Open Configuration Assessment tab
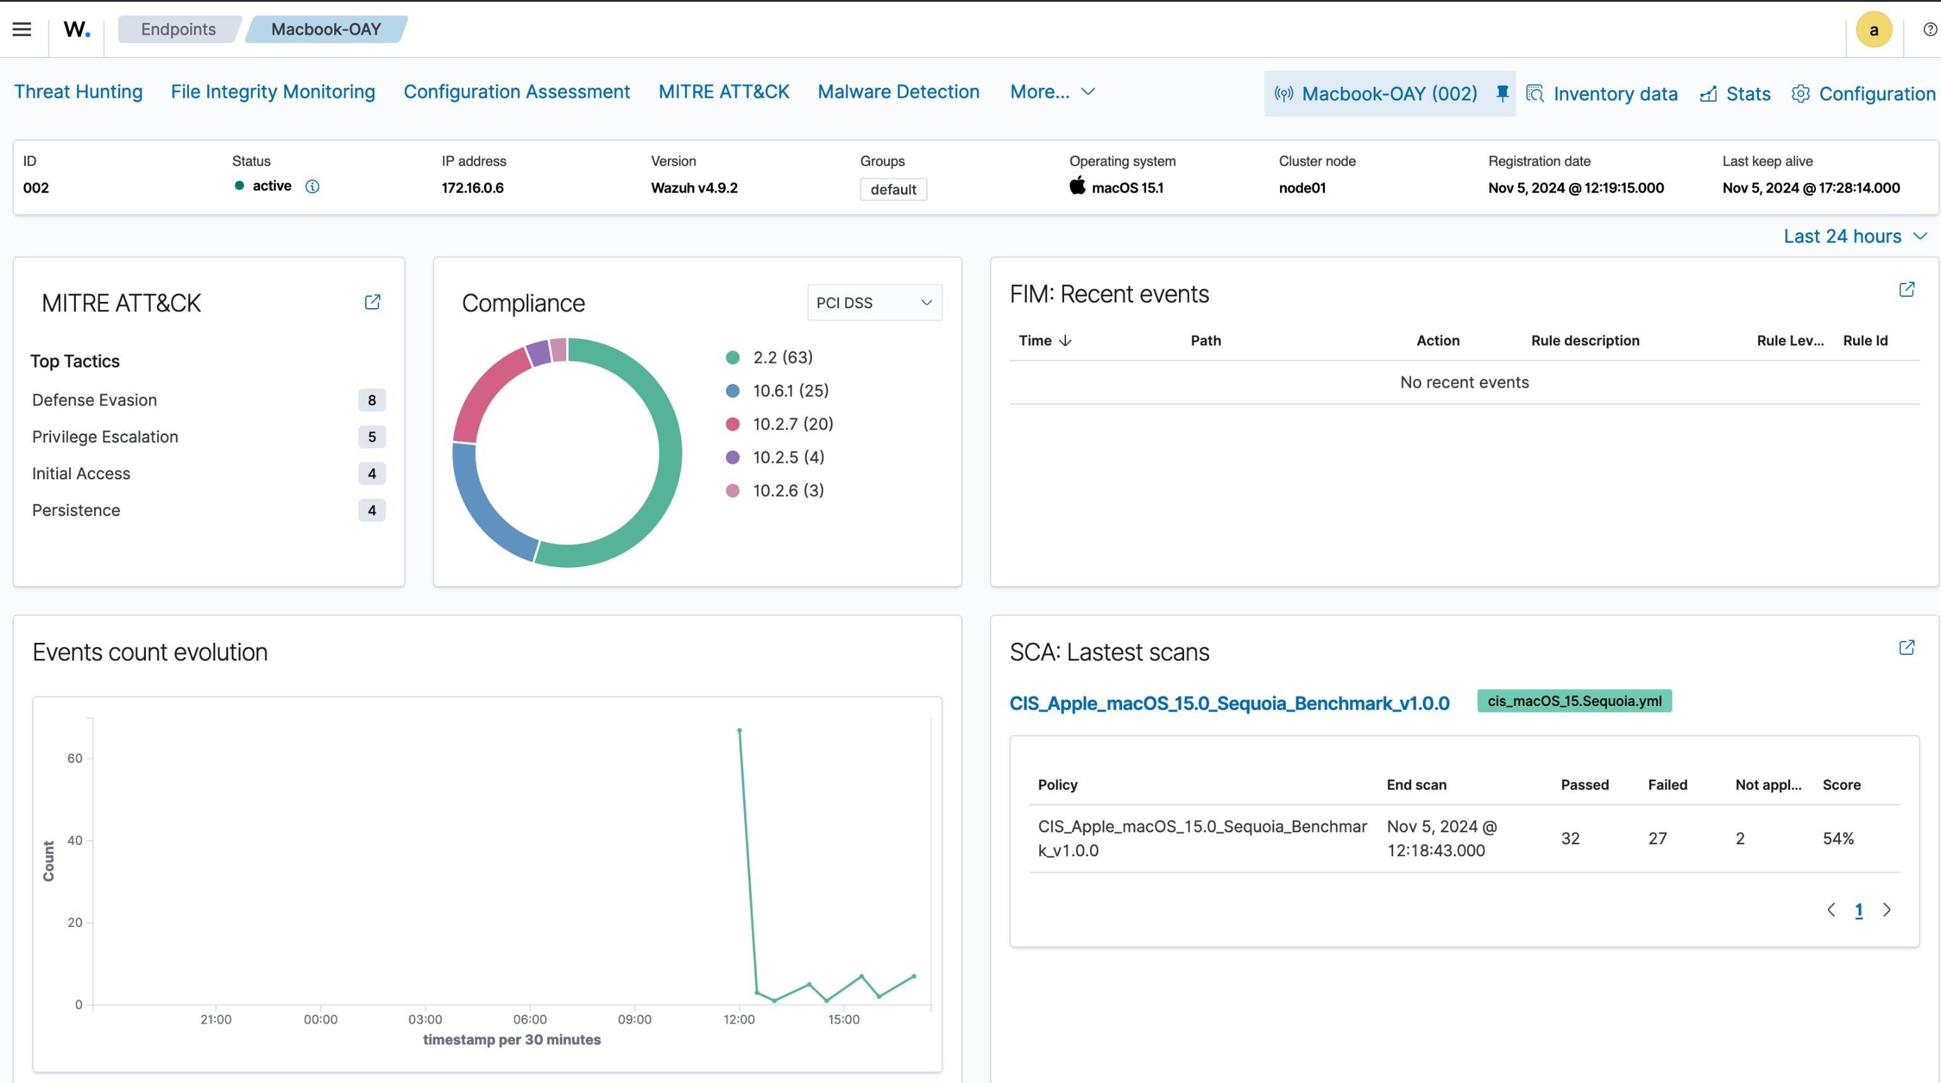This screenshot has height=1083, width=1941. click(x=517, y=92)
